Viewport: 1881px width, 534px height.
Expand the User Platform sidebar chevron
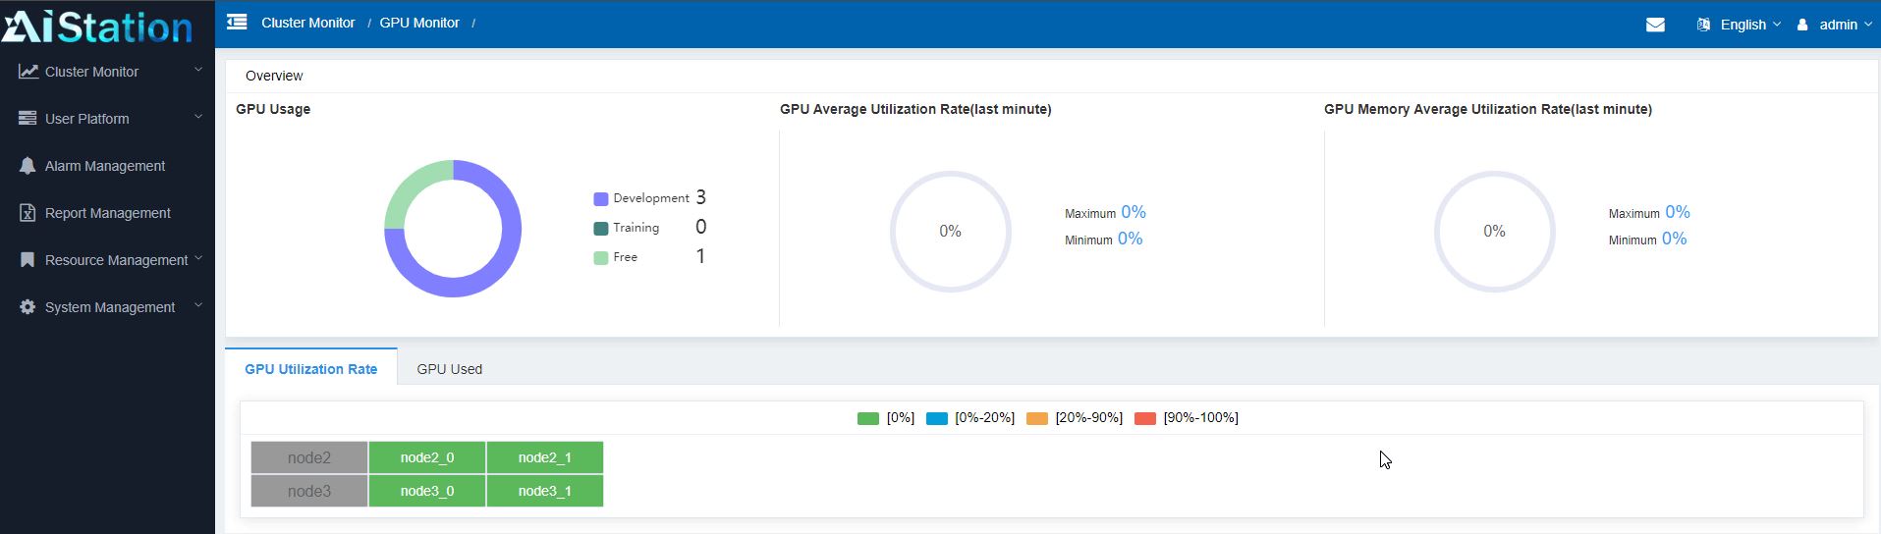[x=198, y=117]
